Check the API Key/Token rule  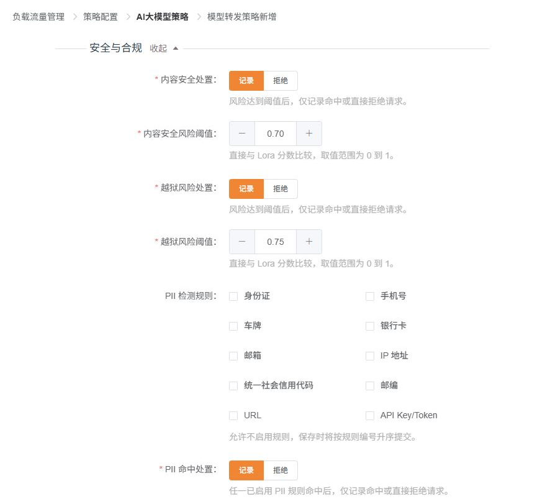pos(370,415)
